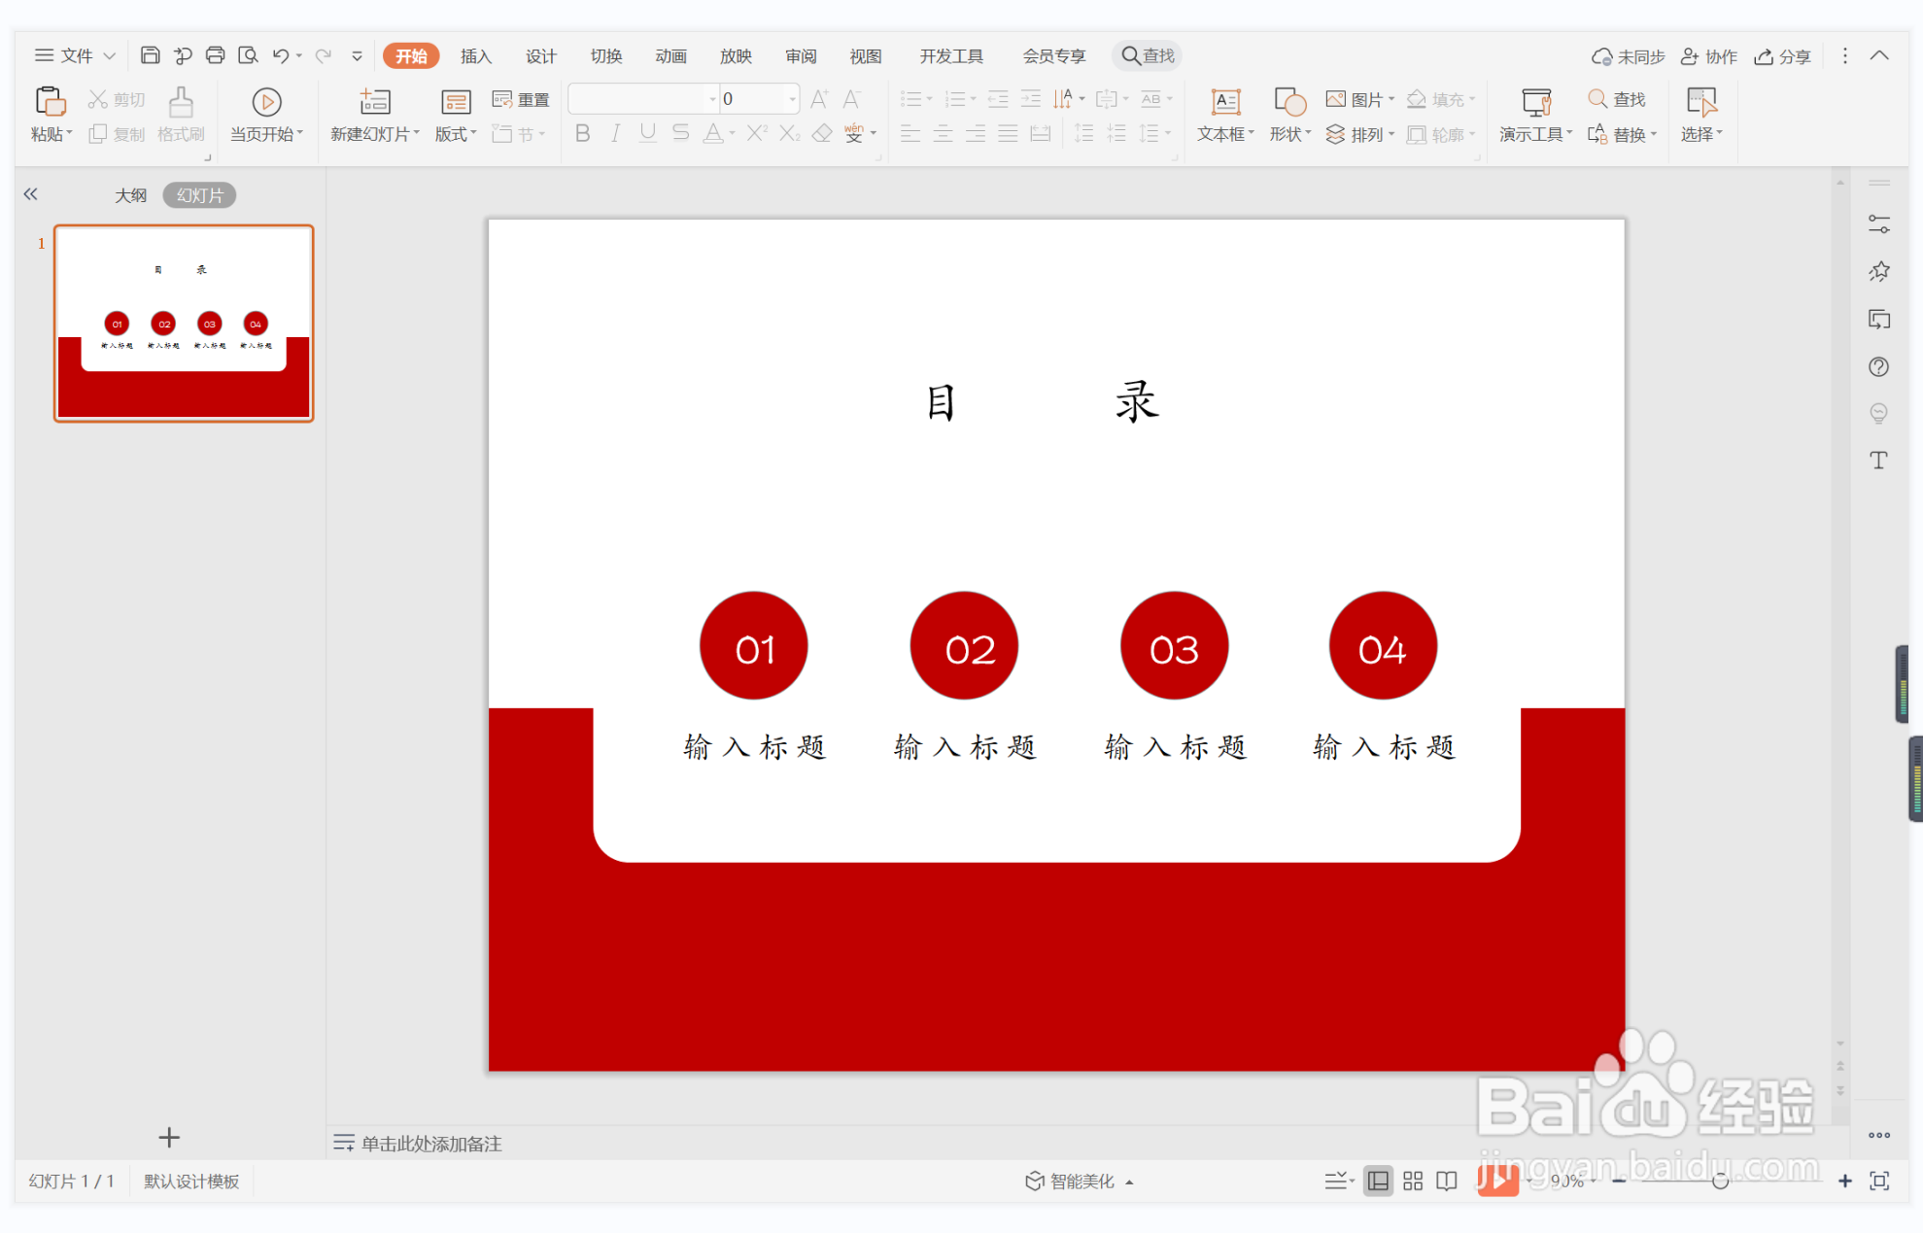Toggle underline formatting
Screen dimensions: 1923x1233
point(647,134)
